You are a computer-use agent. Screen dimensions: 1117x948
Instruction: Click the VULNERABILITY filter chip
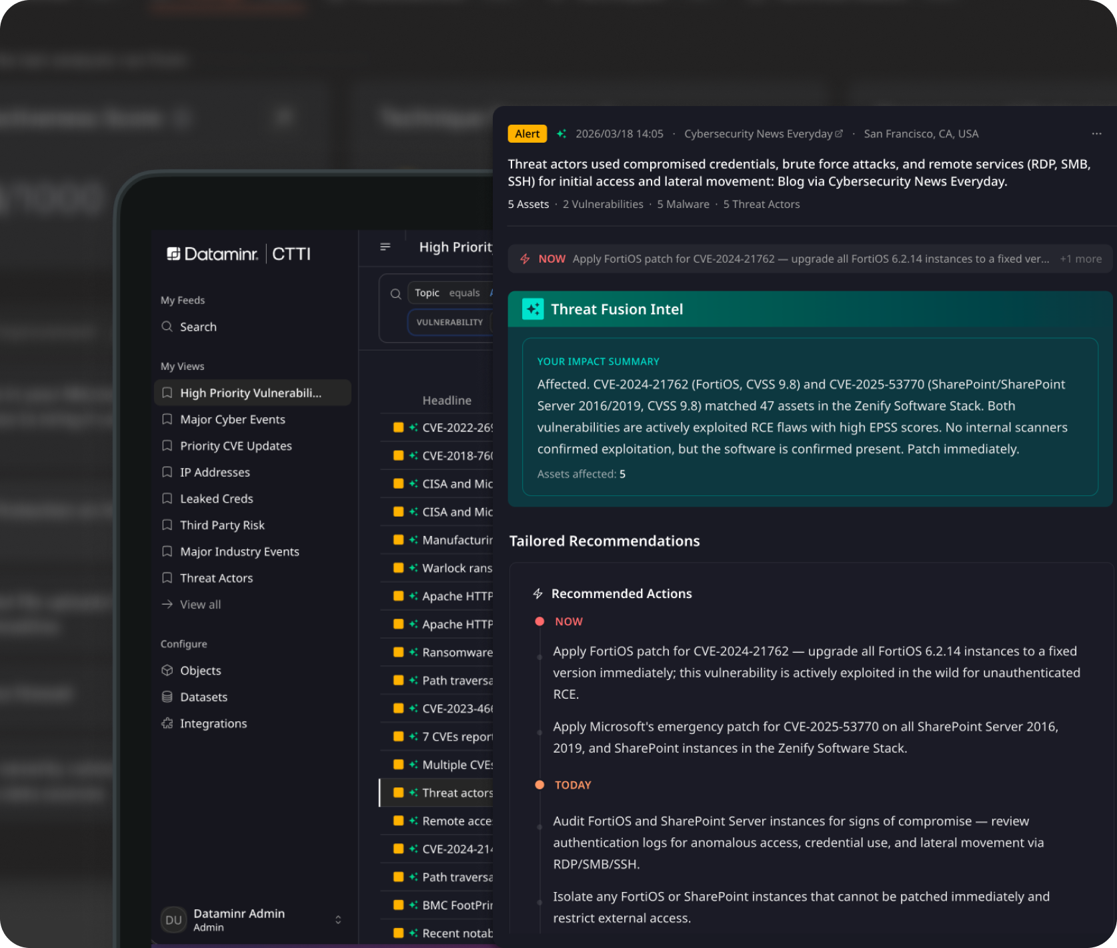click(449, 323)
